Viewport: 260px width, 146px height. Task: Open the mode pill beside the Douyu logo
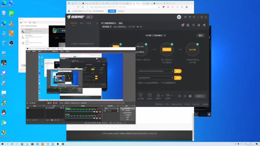point(90,17)
